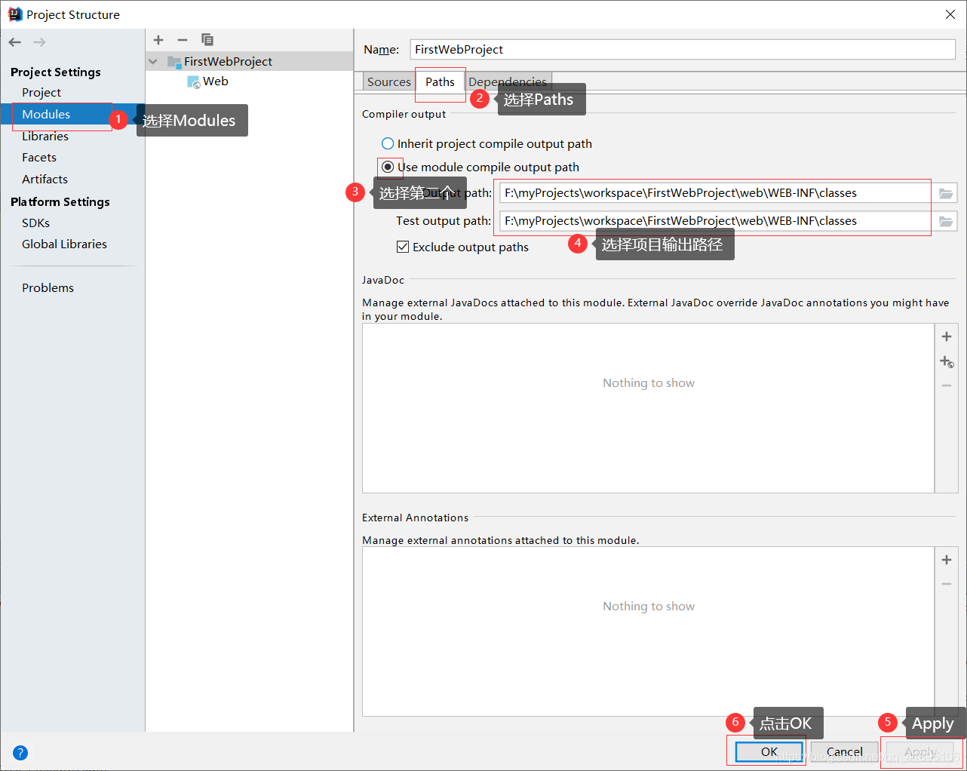This screenshot has width=967, height=771.
Task: Click FirstWebProject module folder icon
Action: tap(174, 62)
